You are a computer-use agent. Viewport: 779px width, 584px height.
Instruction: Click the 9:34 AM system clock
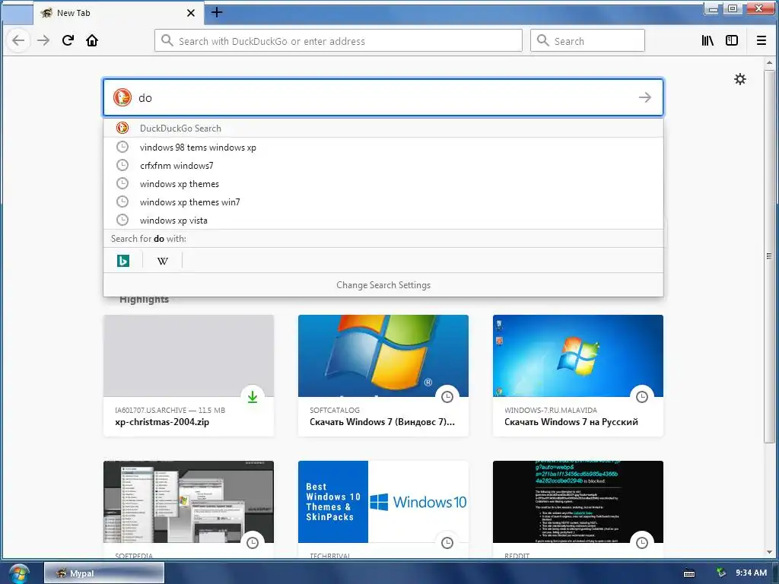751,573
